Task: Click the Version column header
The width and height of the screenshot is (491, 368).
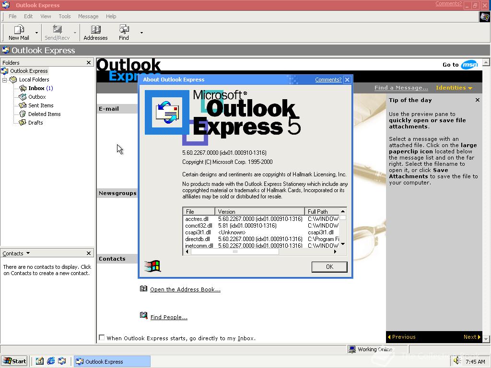Action: [x=259, y=211]
